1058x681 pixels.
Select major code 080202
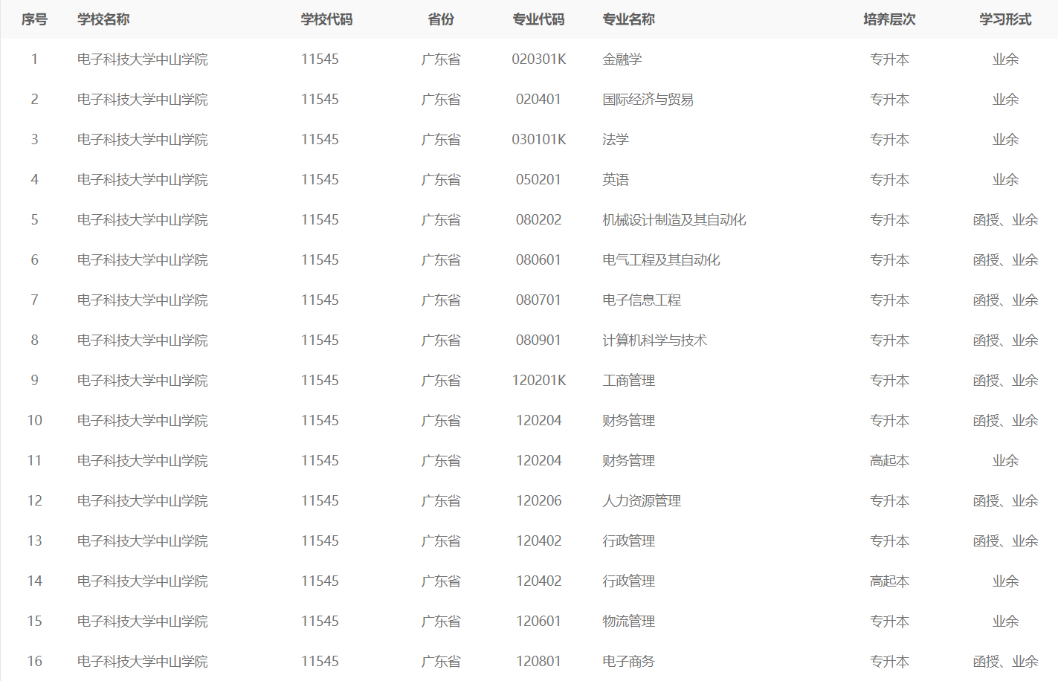click(x=538, y=220)
